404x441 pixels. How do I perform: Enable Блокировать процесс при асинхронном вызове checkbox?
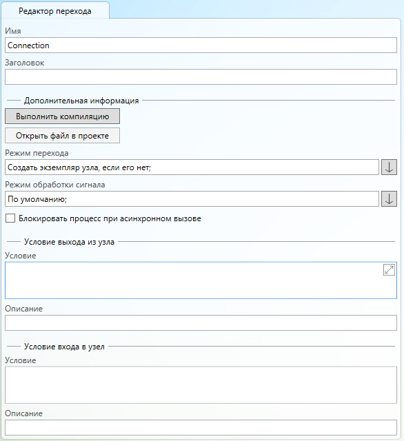[x=10, y=218]
